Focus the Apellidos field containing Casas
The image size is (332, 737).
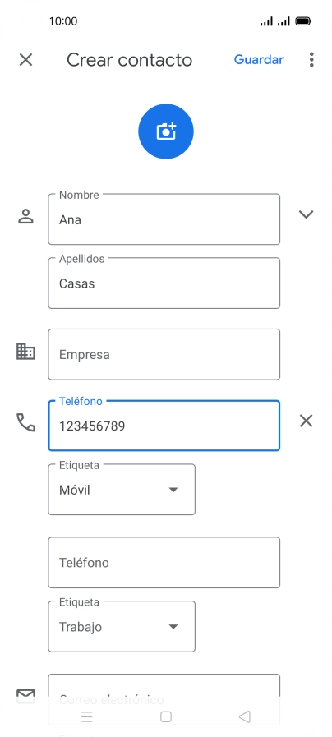click(x=164, y=283)
